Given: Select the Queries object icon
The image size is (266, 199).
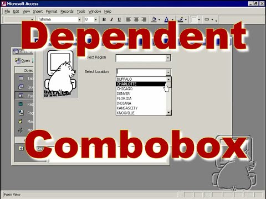Looking at the screenshot, I should tap(21, 87).
